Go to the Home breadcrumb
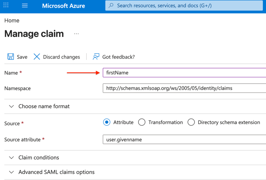 [x=12, y=20]
